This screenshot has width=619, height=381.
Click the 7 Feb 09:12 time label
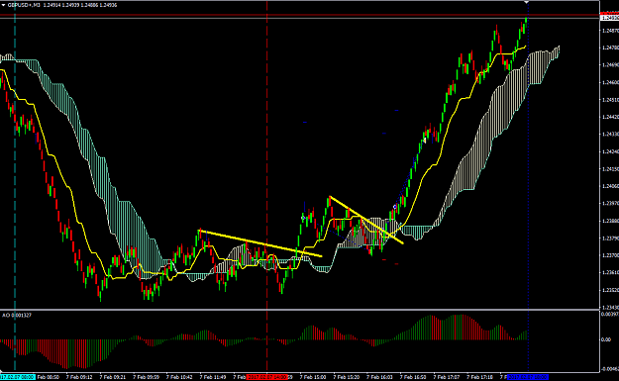(x=79, y=377)
